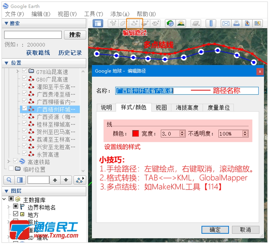Click the opacity percentage field
The width and height of the screenshot is (269, 244).
(231, 134)
